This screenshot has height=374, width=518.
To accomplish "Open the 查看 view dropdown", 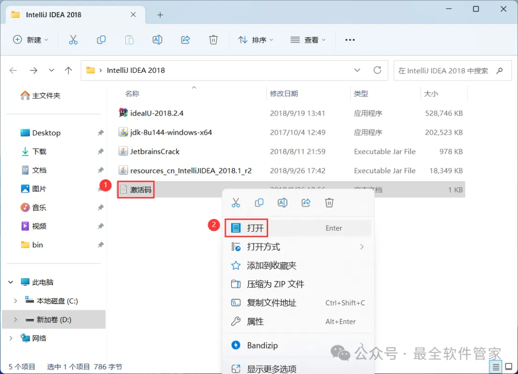I will coord(308,40).
